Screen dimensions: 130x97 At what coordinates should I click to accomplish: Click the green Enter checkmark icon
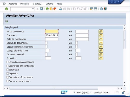(6, 9)
